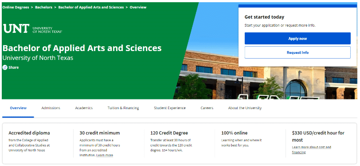Open the Tuition & Financing tab
The image size is (360, 166).
click(x=123, y=108)
